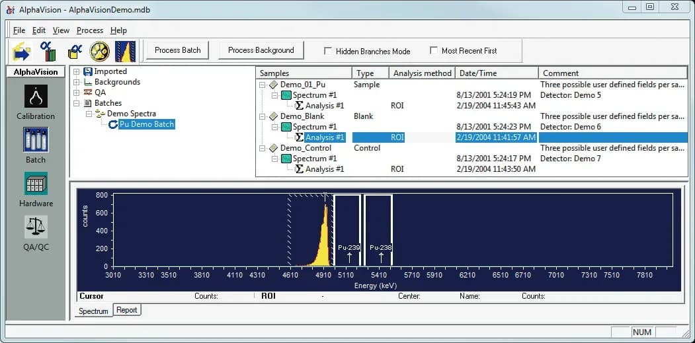Screen dimensions: 695x343
Task: Sort by the Samples column header
Action: (304, 73)
